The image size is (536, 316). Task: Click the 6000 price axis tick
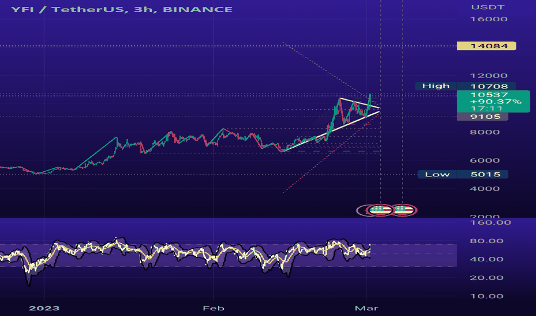(485, 160)
